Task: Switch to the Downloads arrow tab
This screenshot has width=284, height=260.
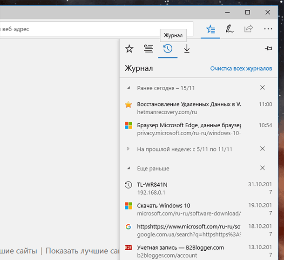Action: 187,49
